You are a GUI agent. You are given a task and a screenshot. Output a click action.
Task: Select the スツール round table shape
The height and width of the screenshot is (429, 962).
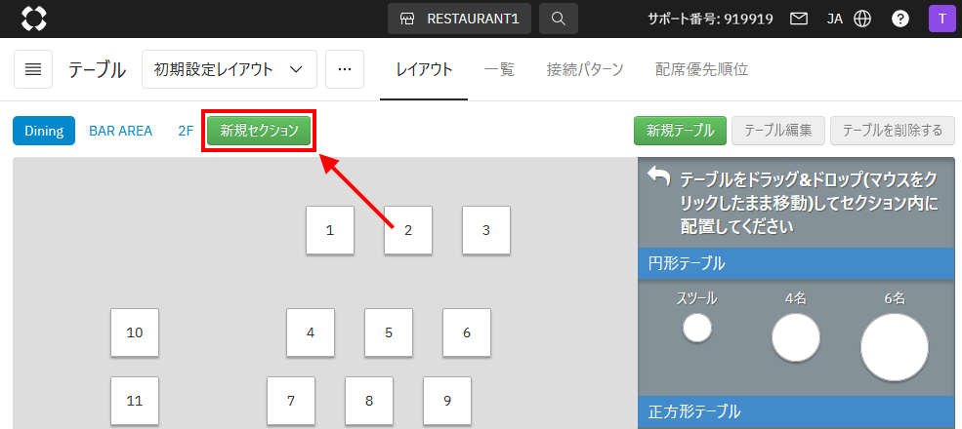pos(697,329)
